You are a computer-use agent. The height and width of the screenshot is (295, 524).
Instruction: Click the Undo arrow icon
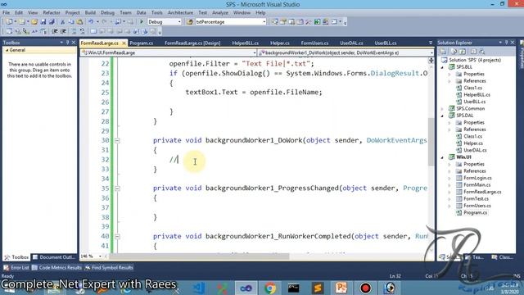pos(91,22)
